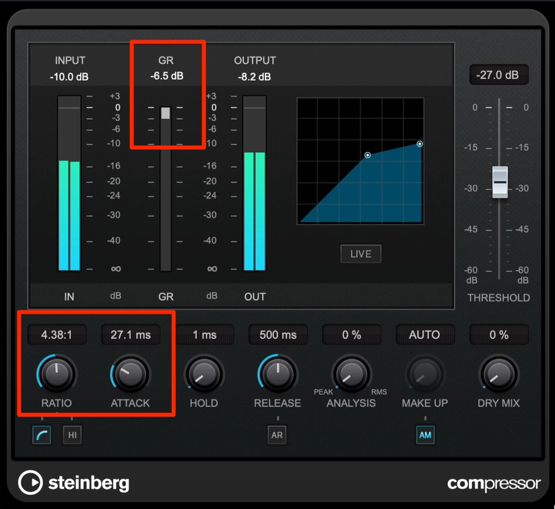Click the -6.5 dB GR readout
555x509 pixels.
167,76
